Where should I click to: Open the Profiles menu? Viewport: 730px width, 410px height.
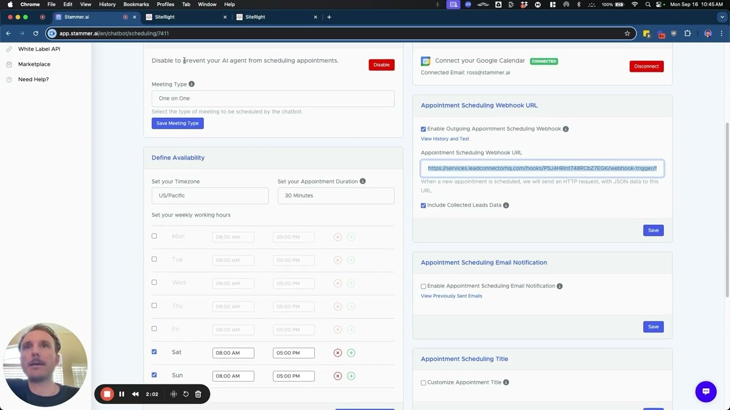click(x=165, y=4)
